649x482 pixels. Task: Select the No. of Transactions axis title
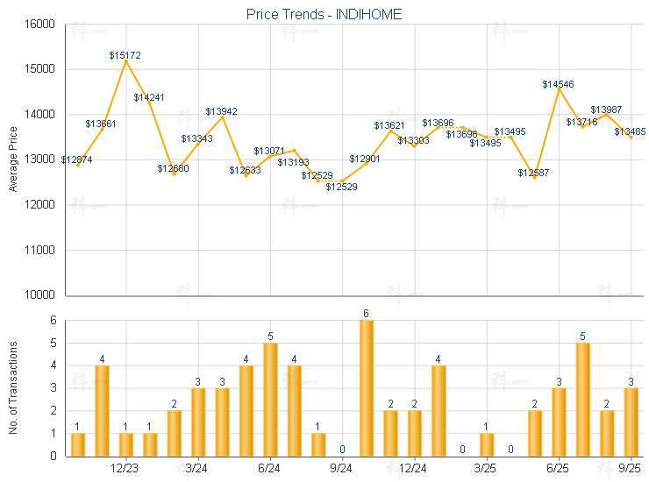13,388
